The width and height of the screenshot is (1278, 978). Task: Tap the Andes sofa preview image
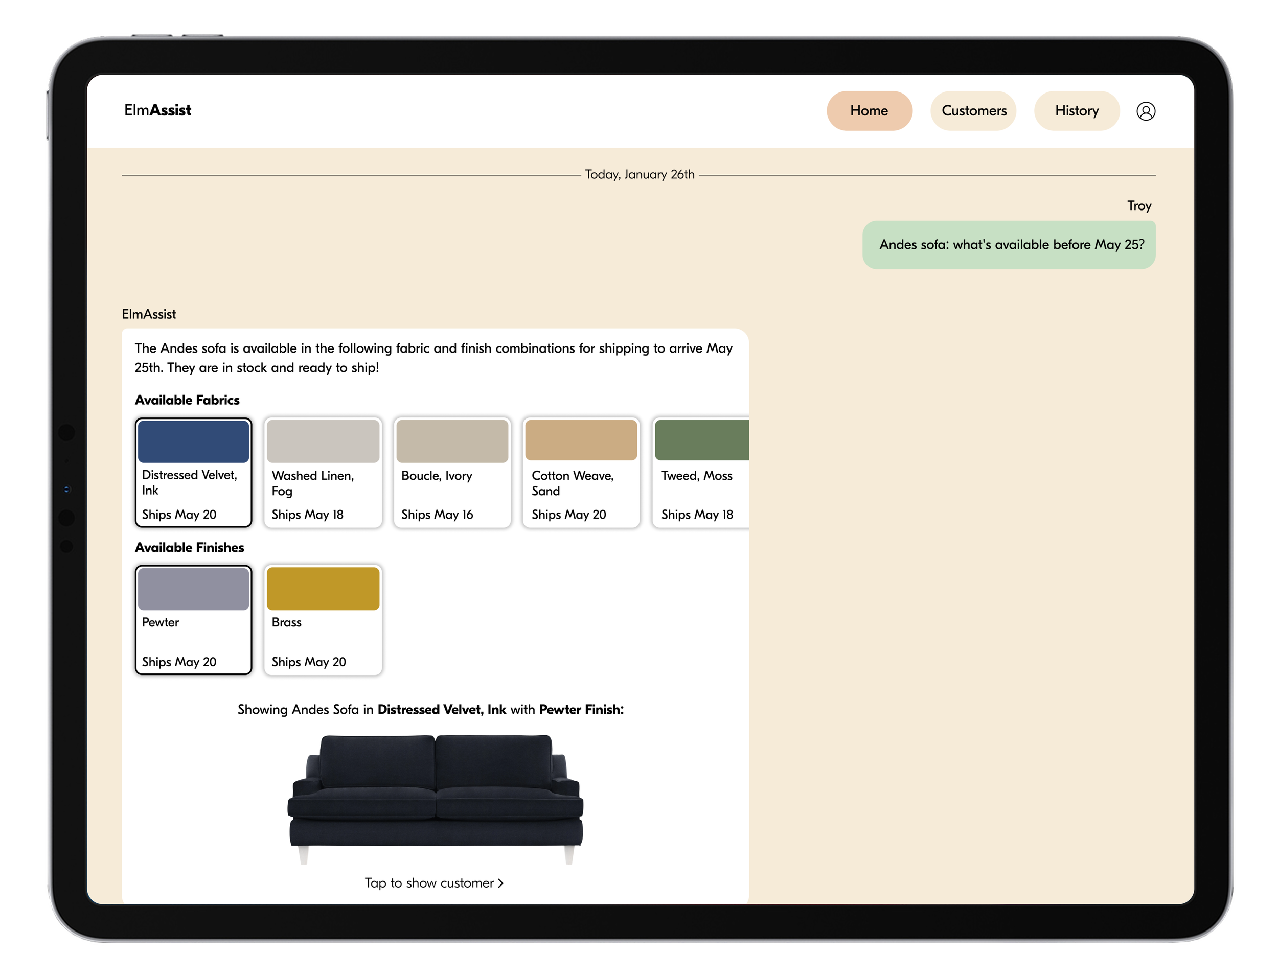pos(436,798)
